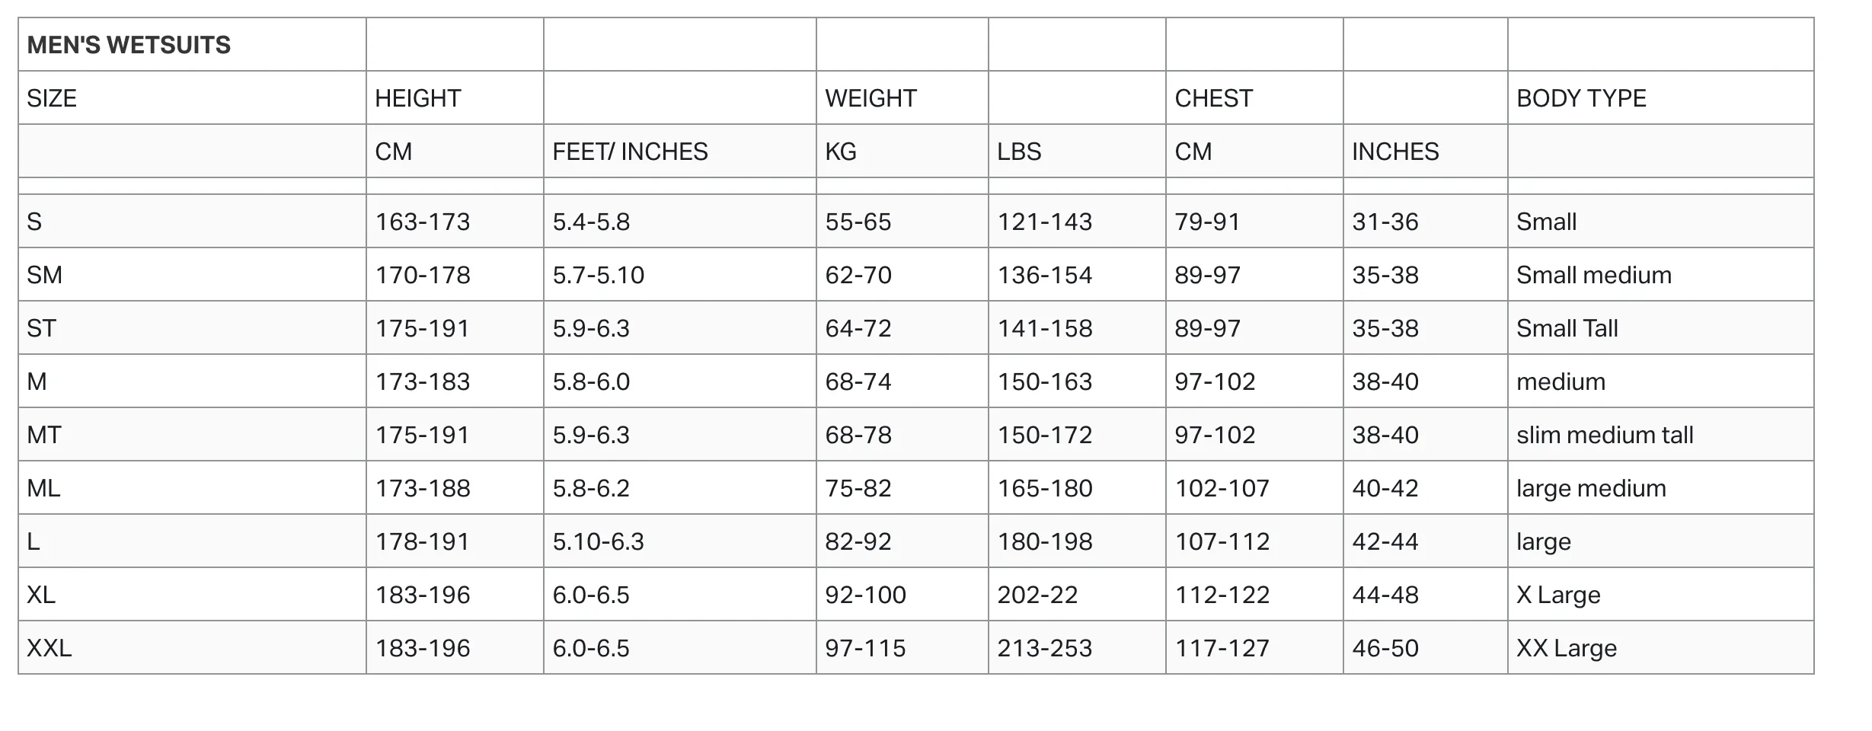Click the MEN'S WETSUITS table title
The image size is (1872, 731).
129,45
